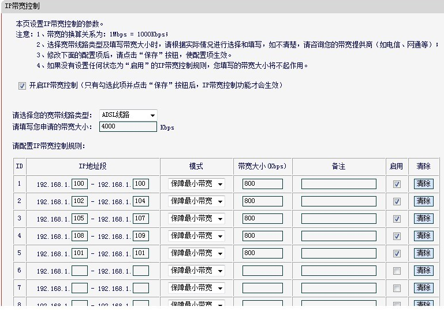This screenshot has height=310, width=444.
Task: Select the 备注 note field in row 1
Action: point(338,184)
